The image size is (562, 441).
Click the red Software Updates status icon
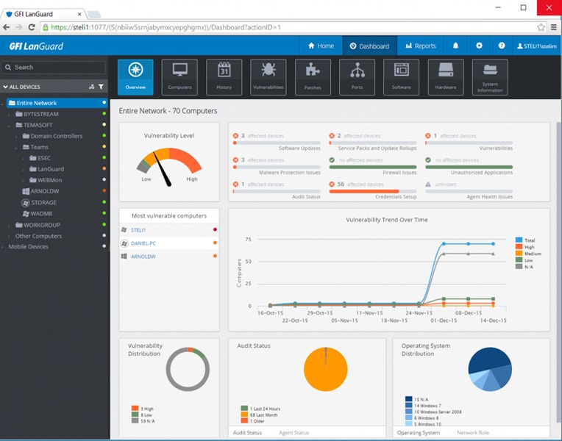coord(235,136)
